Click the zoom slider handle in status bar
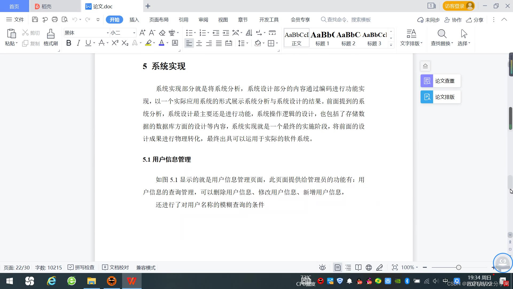The width and height of the screenshot is (513, 289). coord(459,267)
